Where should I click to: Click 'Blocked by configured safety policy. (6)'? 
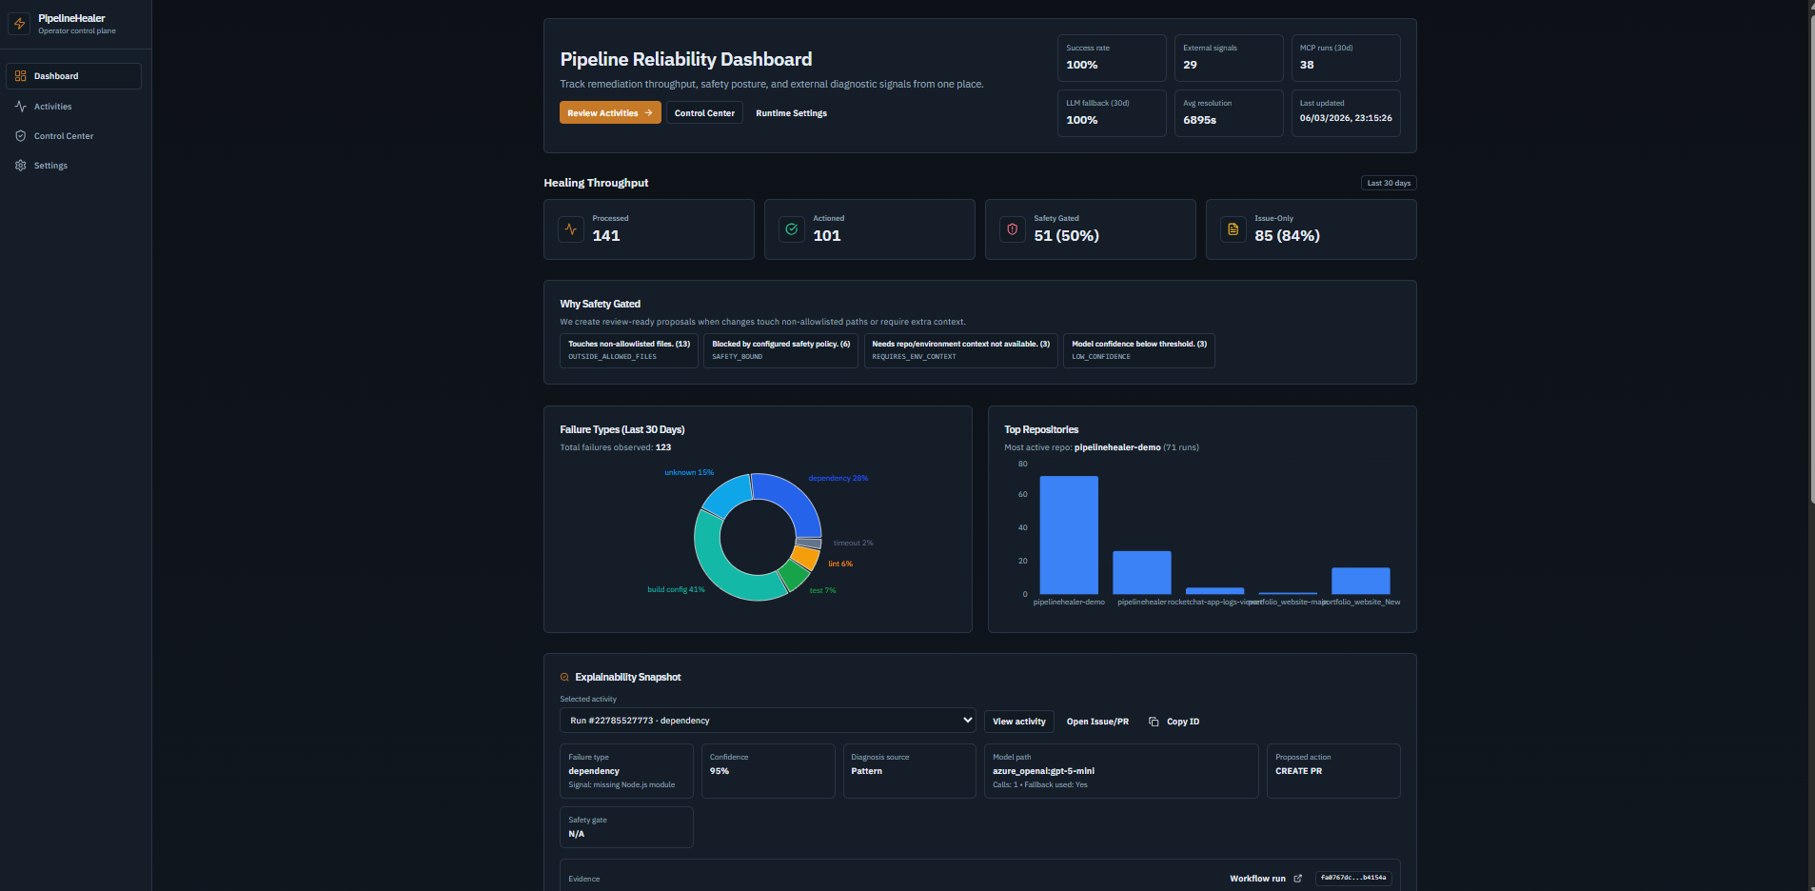(780, 350)
